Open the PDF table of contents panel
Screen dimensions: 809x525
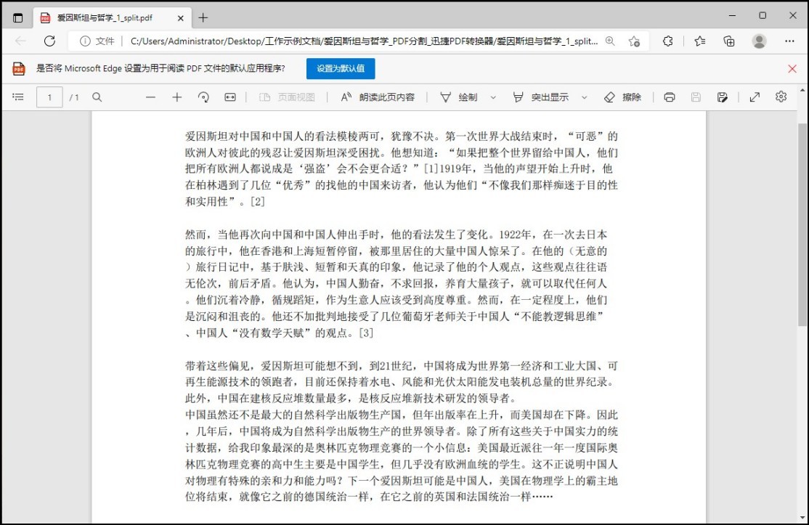18,96
